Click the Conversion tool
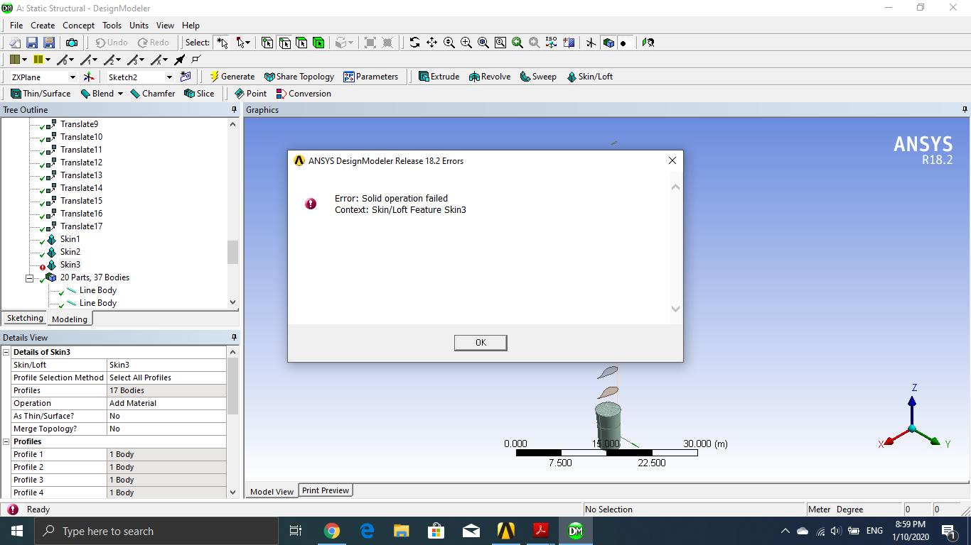Viewport: 971px width, 545px height. pyautogui.click(x=304, y=94)
